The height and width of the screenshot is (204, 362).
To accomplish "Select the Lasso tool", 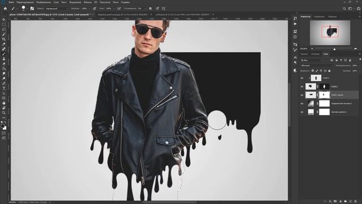I will coord(4,29).
